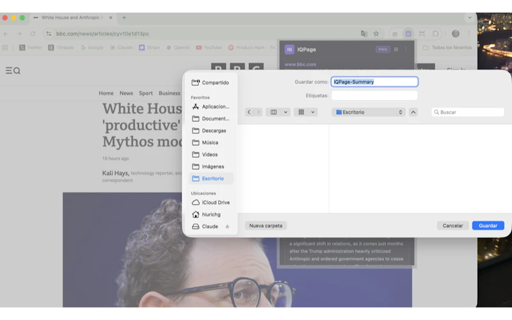Open the BBC Sport nav item
The image size is (512, 320).
pyautogui.click(x=146, y=93)
